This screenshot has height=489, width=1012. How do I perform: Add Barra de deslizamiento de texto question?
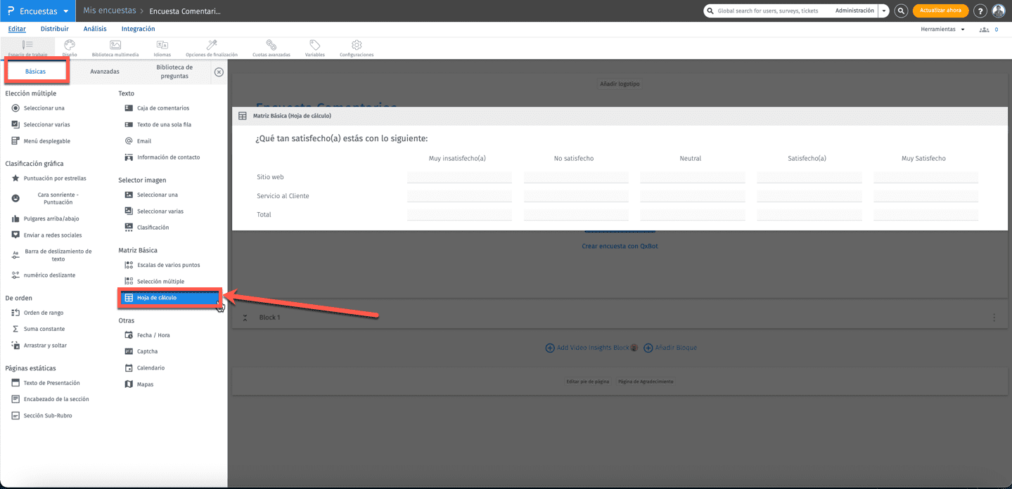tap(51, 255)
